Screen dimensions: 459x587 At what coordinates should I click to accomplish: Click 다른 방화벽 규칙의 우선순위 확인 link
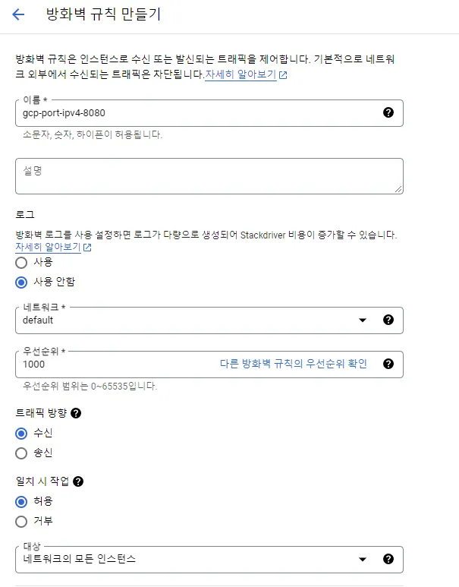[x=294, y=364]
